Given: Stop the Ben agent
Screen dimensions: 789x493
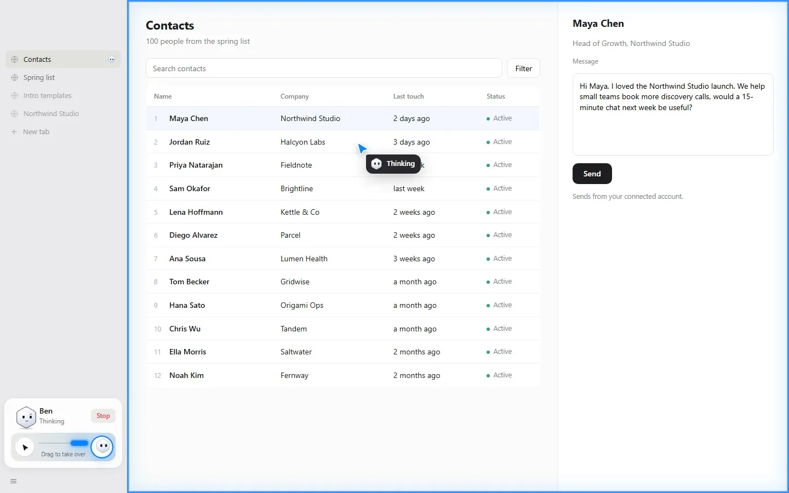Looking at the screenshot, I should (x=103, y=416).
